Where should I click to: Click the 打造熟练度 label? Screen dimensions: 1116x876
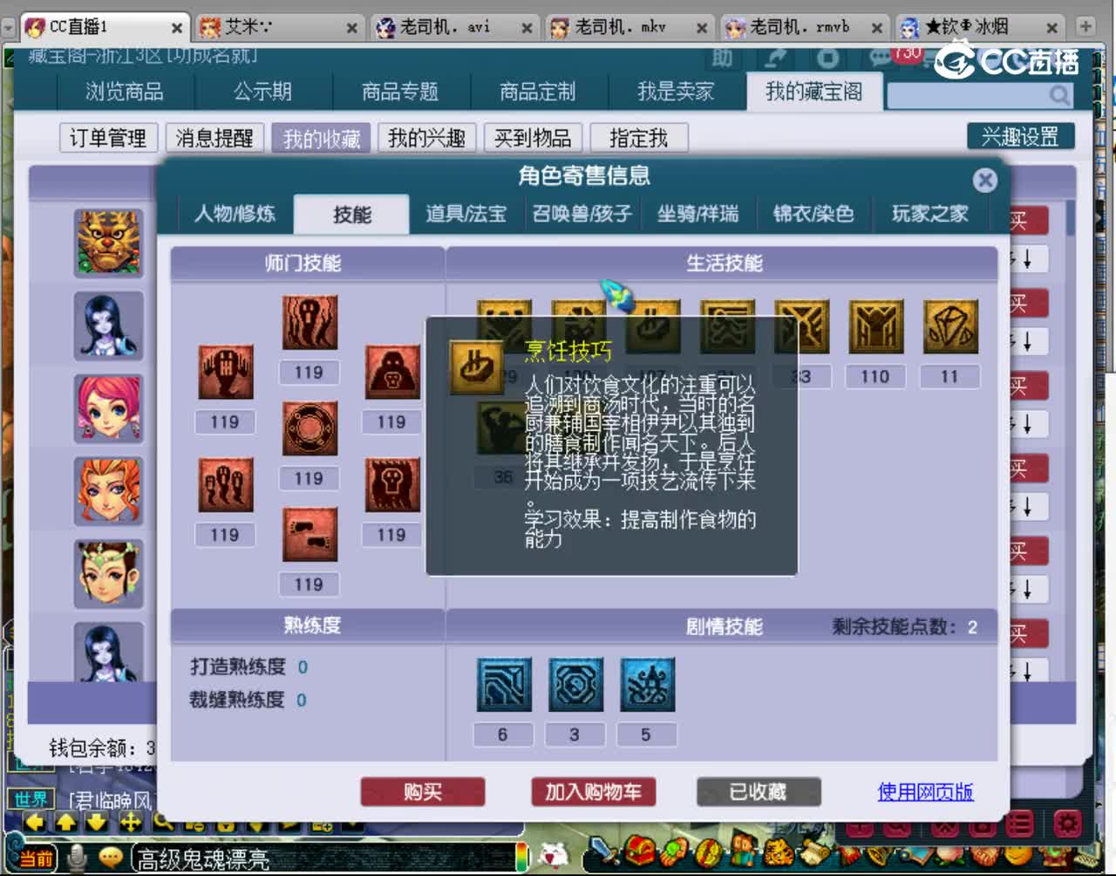[x=238, y=667]
